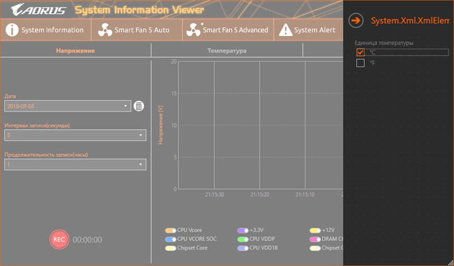
Task: Click the 21:15:10 time axis label
Action: [x=305, y=195]
